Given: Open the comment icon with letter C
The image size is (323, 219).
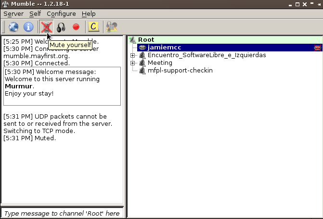Looking at the screenshot, I should coord(94,27).
